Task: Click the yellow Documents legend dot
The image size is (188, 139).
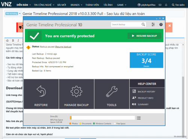Action: (80, 124)
